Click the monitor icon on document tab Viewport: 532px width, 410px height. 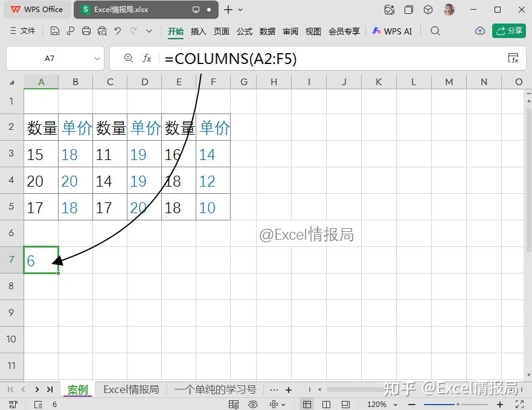click(196, 10)
